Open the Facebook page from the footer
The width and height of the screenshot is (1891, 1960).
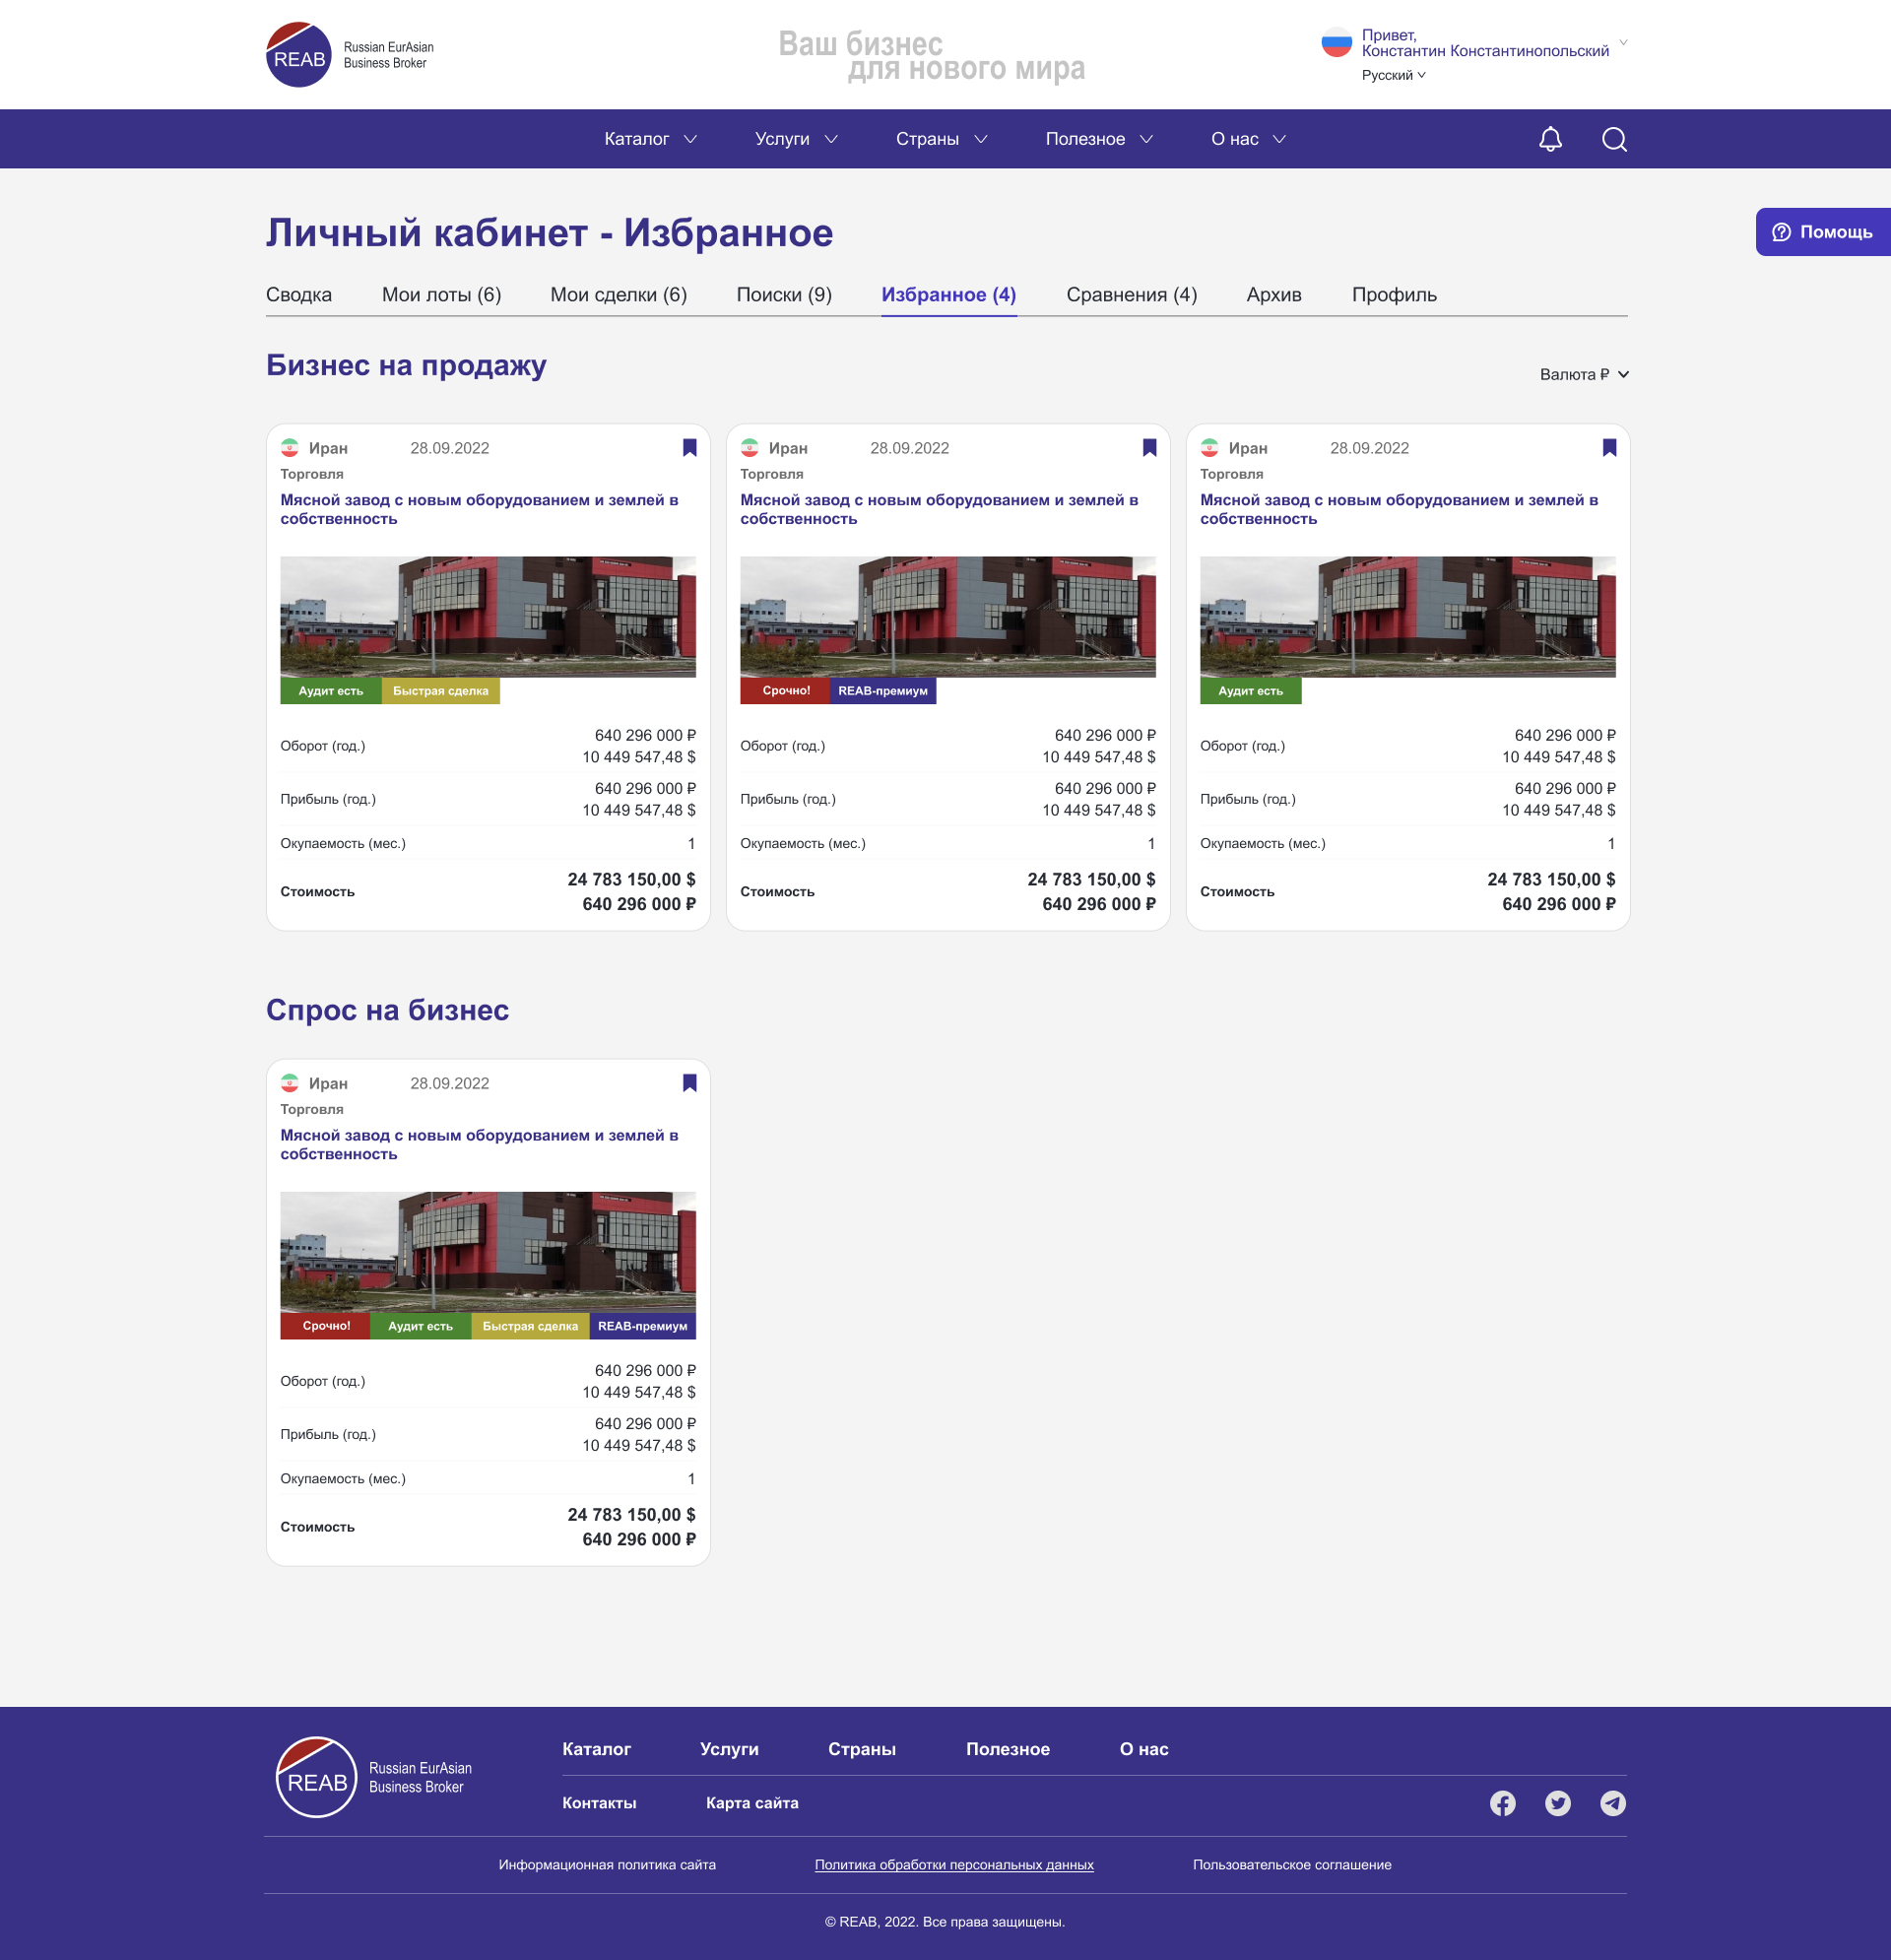(x=1502, y=1803)
